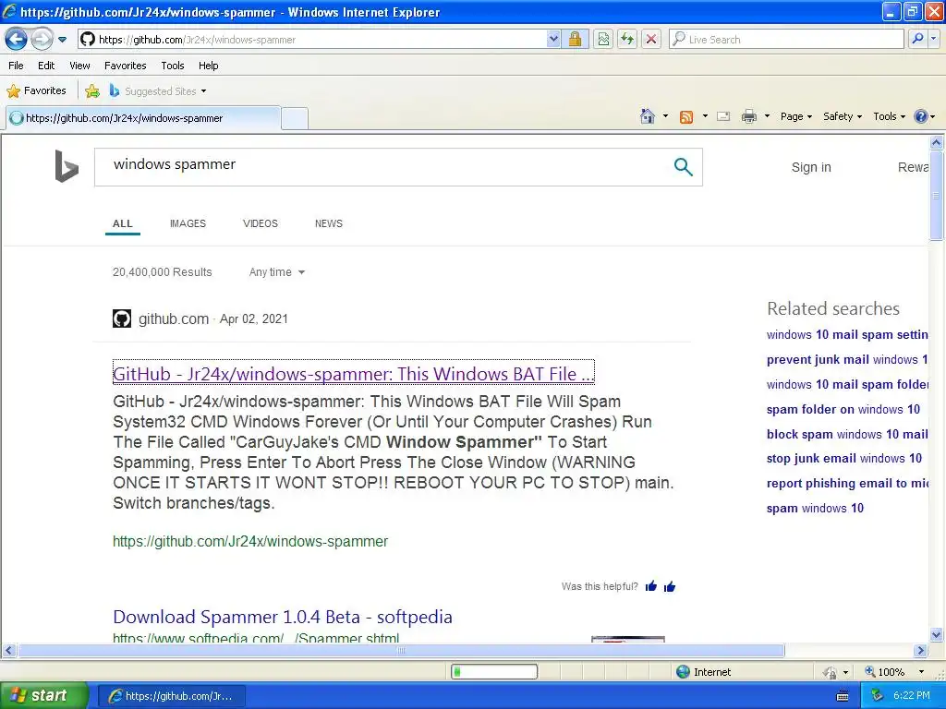946x709 pixels.
Task: Click the Compatibility View icon
Action: point(602,40)
